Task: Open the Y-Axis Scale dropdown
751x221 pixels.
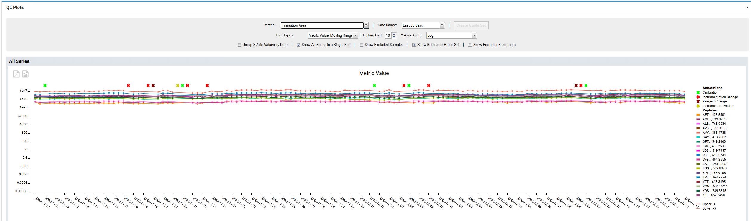Action: pos(474,35)
